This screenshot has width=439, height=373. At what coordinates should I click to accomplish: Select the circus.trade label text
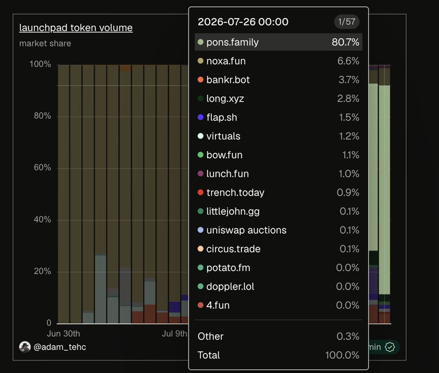coord(234,248)
